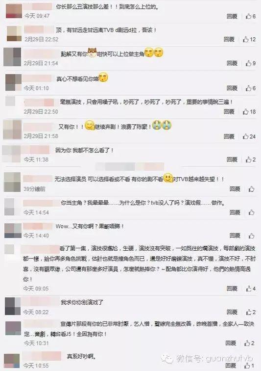This screenshot has width=261, height=371.
Task: Like the comment posted 39分鐘前
Action: pyautogui.click(x=251, y=189)
